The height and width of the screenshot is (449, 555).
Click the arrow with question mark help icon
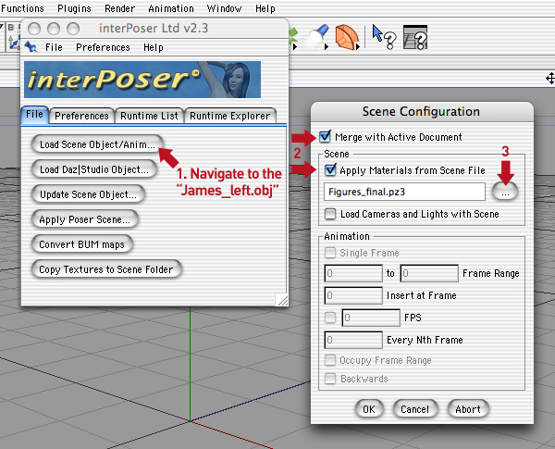coord(384,37)
